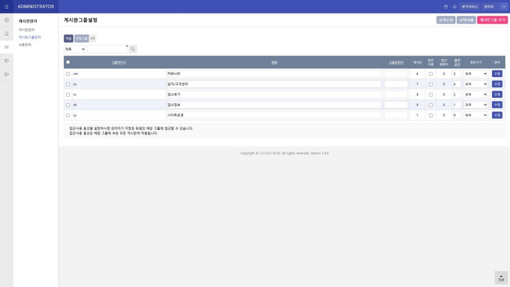
Task: Select the row checkbox for group sh
Action: click(x=68, y=105)
